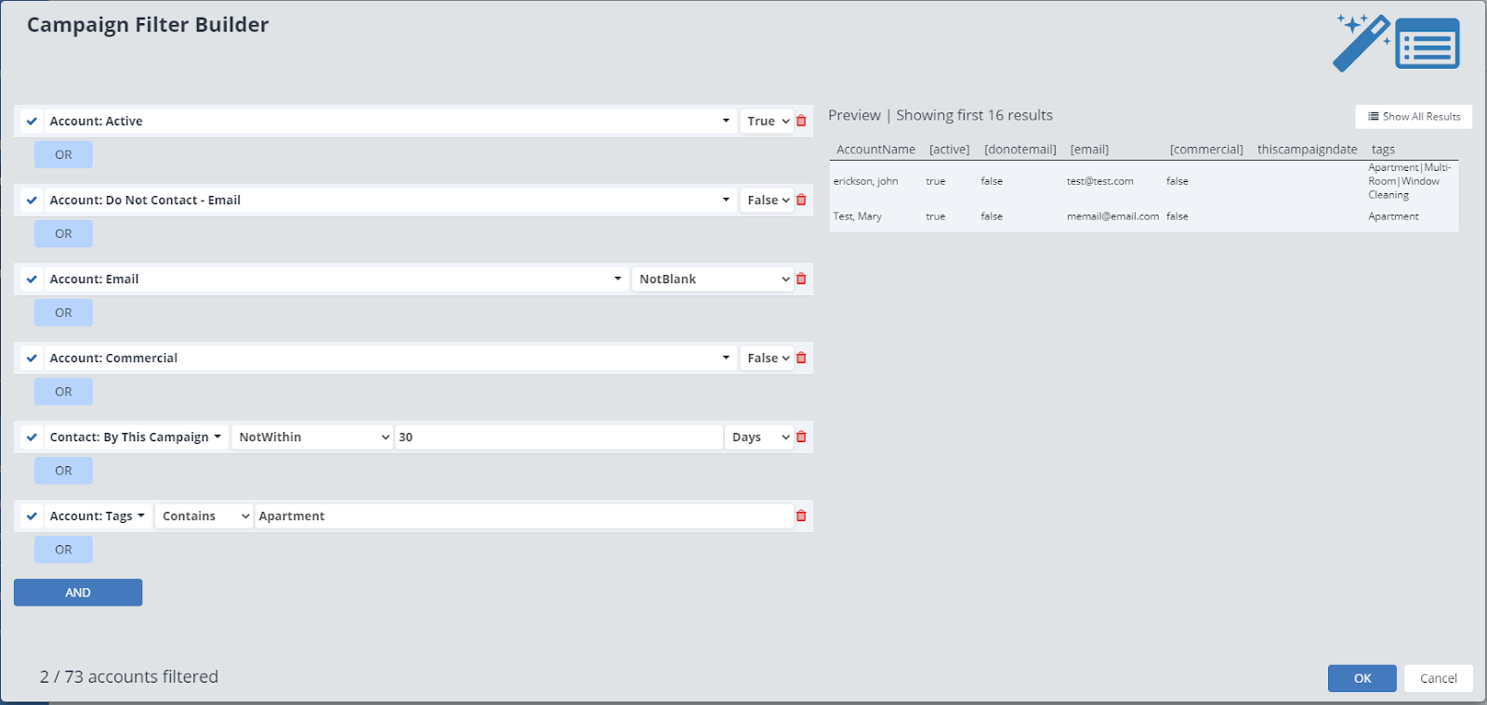The width and height of the screenshot is (1487, 705).
Task: Remove the Account: Email filter row
Action: pyautogui.click(x=801, y=279)
